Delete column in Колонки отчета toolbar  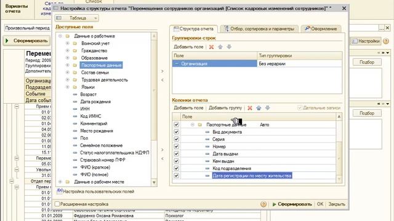[x=250, y=108]
